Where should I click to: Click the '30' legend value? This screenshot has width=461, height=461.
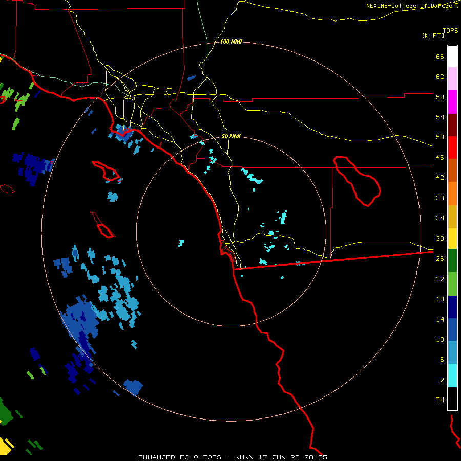tap(440, 238)
